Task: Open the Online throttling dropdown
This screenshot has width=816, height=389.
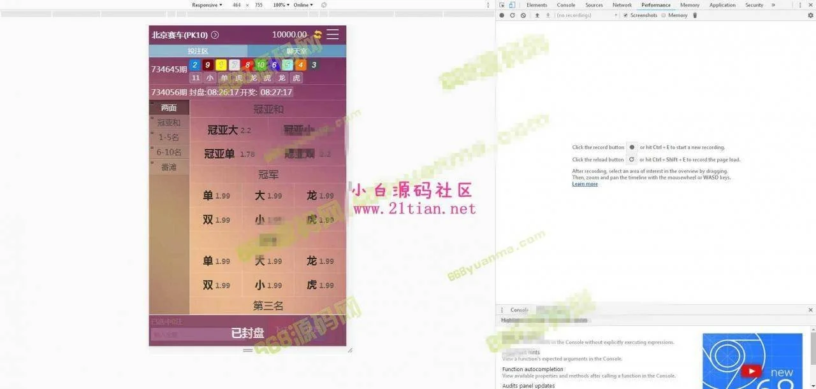Action: click(x=303, y=5)
